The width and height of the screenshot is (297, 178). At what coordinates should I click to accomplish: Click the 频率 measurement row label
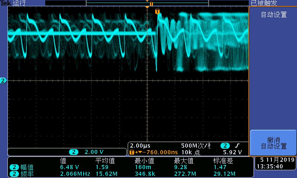(x=27, y=174)
